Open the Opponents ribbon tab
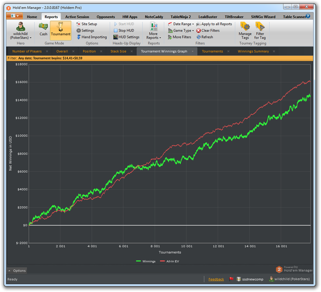Image resolution: width=321 pixels, height=292 pixels. point(105,17)
